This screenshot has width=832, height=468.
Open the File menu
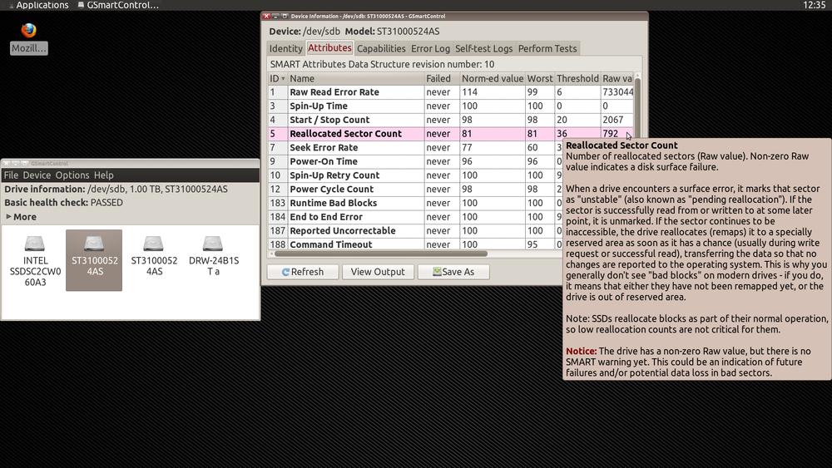(11, 175)
